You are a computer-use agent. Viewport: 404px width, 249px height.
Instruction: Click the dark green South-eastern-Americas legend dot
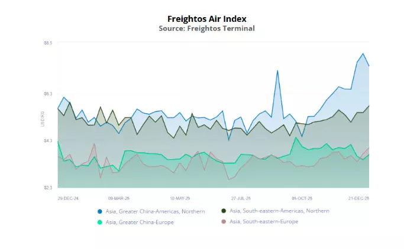224,211
